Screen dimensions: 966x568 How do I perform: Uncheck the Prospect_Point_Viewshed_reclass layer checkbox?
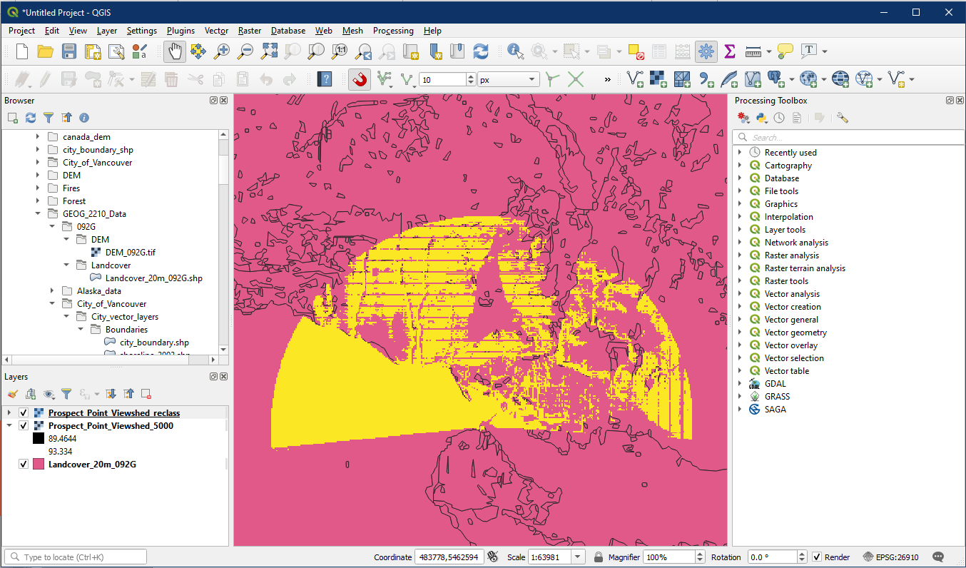coord(24,413)
